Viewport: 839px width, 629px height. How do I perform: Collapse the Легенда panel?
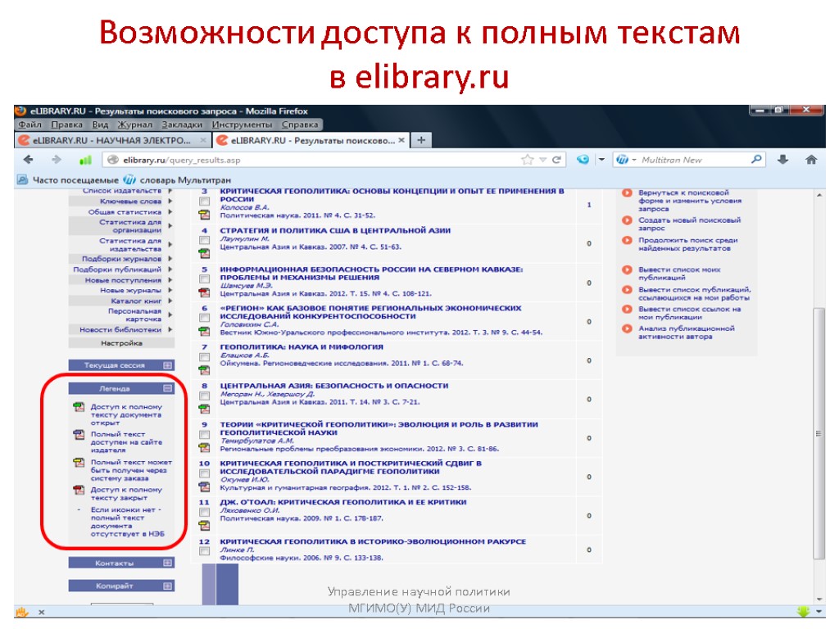coord(167,388)
